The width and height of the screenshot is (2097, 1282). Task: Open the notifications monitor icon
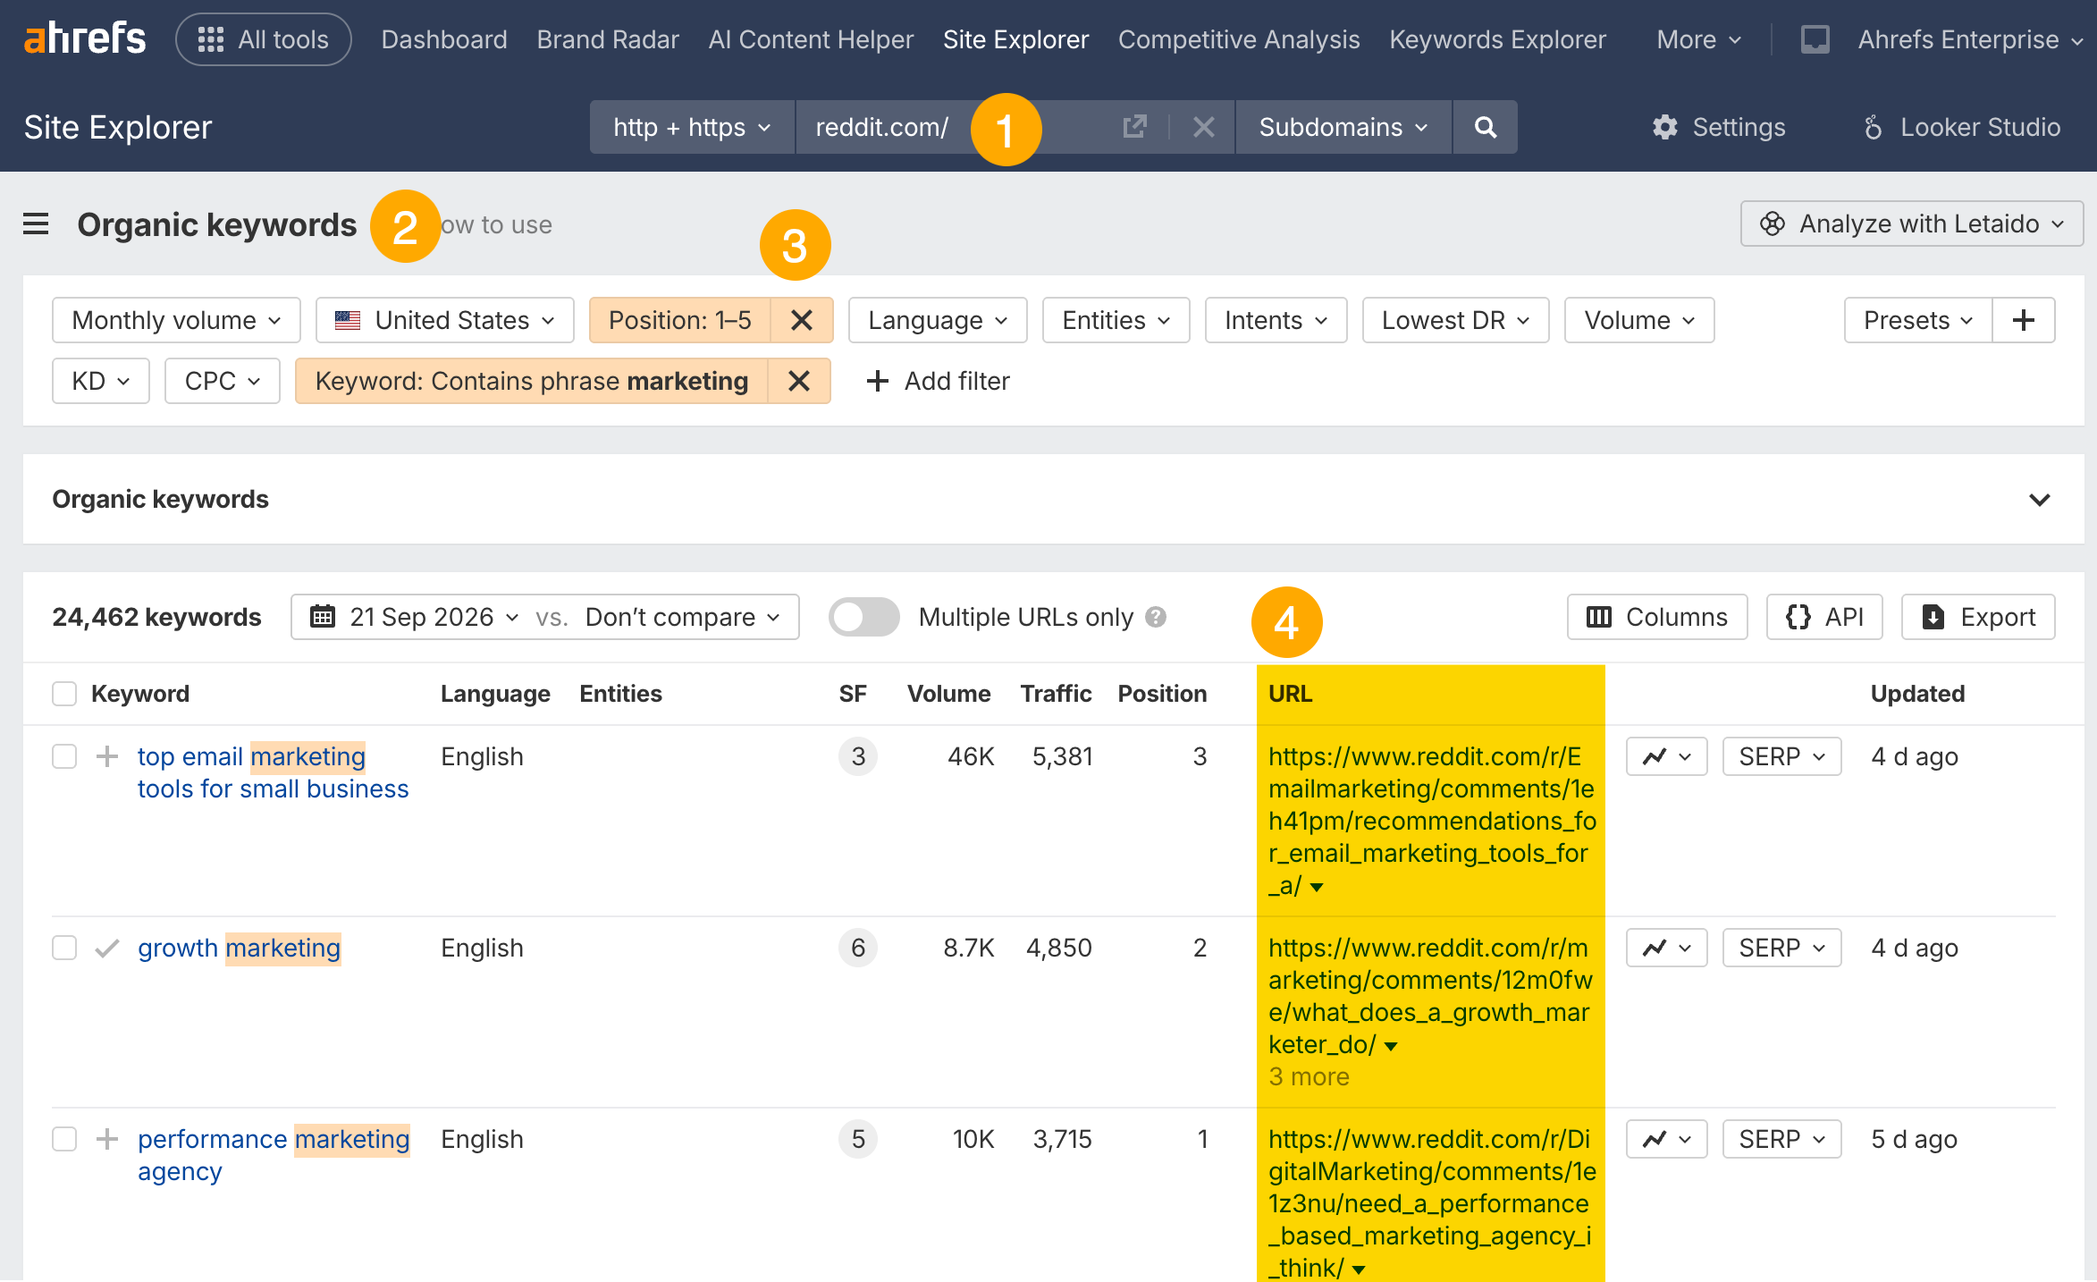1815,39
